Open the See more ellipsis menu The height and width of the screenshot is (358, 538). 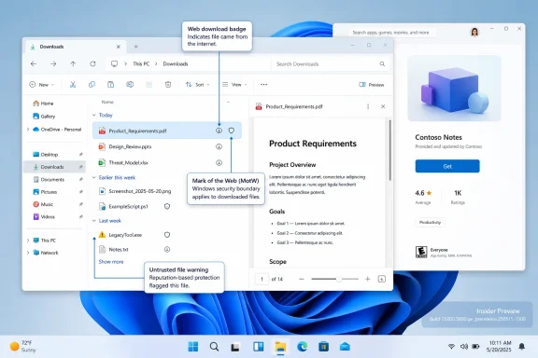(263, 85)
